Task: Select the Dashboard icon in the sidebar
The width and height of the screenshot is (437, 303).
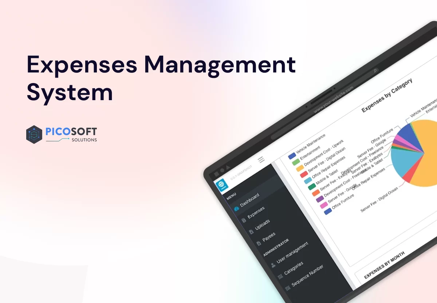Action: (x=236, y=209)
